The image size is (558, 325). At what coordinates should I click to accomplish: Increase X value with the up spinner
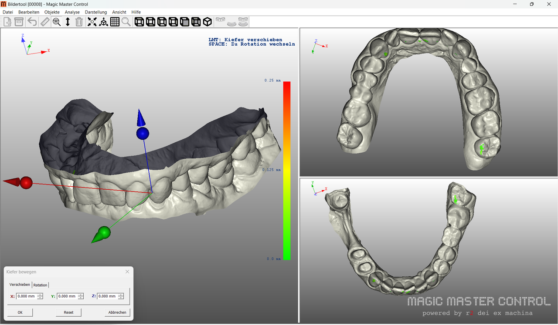(x=40, y=295)
